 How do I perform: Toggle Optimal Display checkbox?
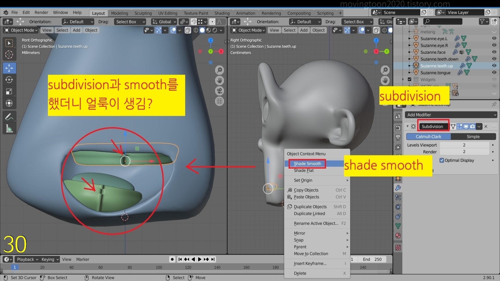click(442, 160)
